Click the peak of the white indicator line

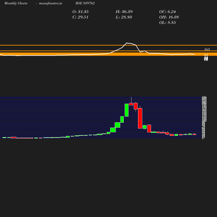tap(127, 43)
